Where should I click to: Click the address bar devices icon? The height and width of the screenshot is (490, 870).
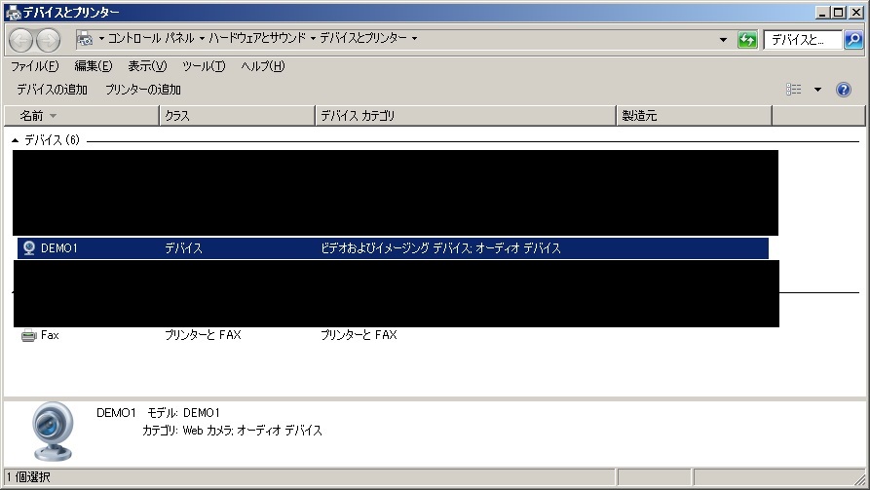pyautogui.click(x=85, y=38)
